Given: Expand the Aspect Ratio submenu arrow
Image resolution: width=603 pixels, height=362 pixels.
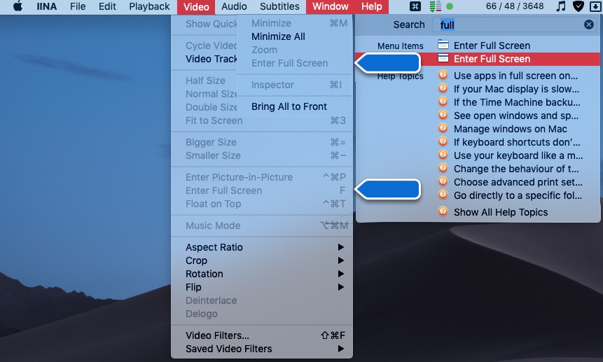Looking at the screenshot, I should click(340, 247).
